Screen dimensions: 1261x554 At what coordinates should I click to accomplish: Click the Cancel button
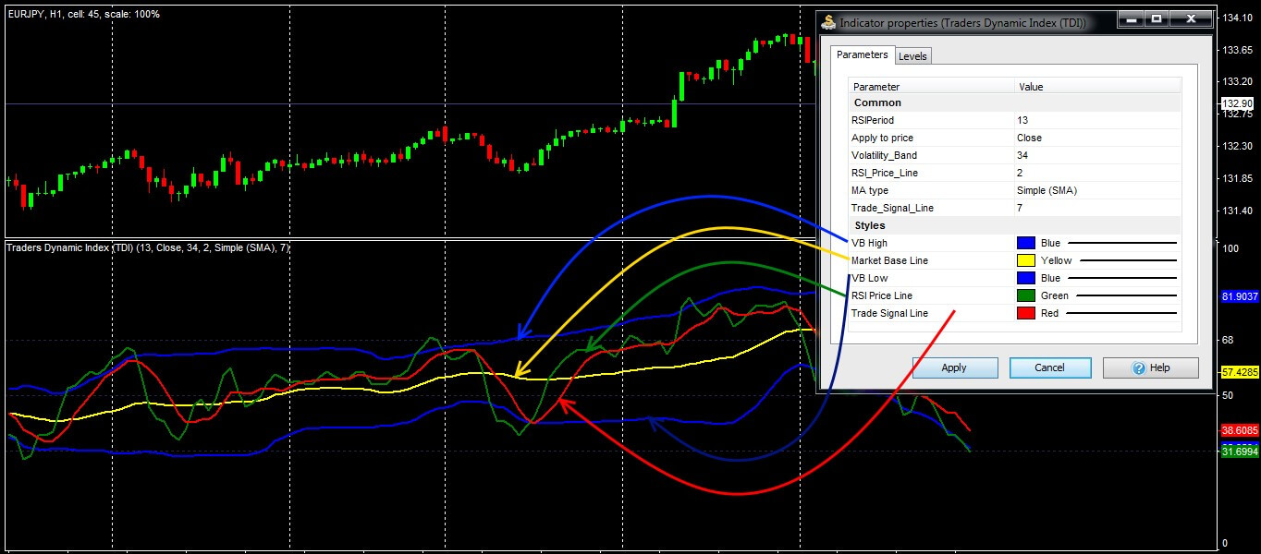click(1049, 367)
